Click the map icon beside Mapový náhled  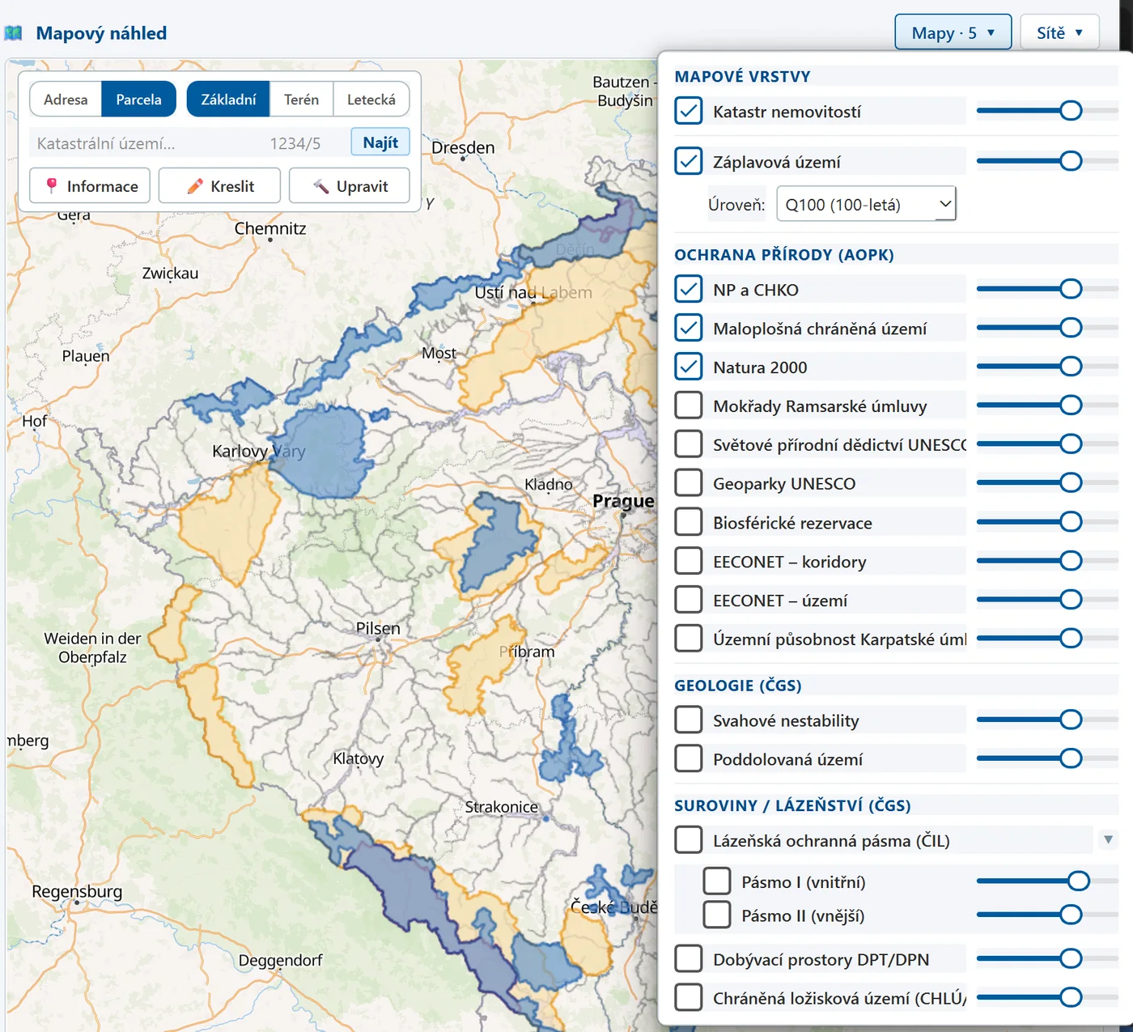13,33
